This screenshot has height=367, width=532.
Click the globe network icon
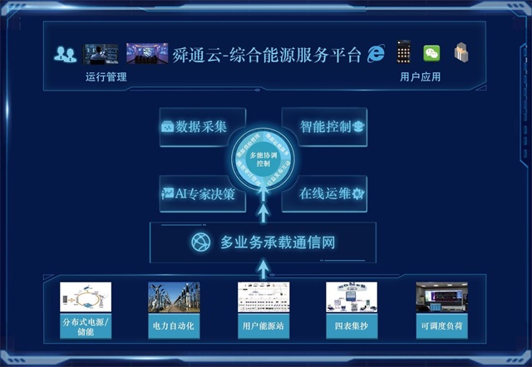click(201, 242)
